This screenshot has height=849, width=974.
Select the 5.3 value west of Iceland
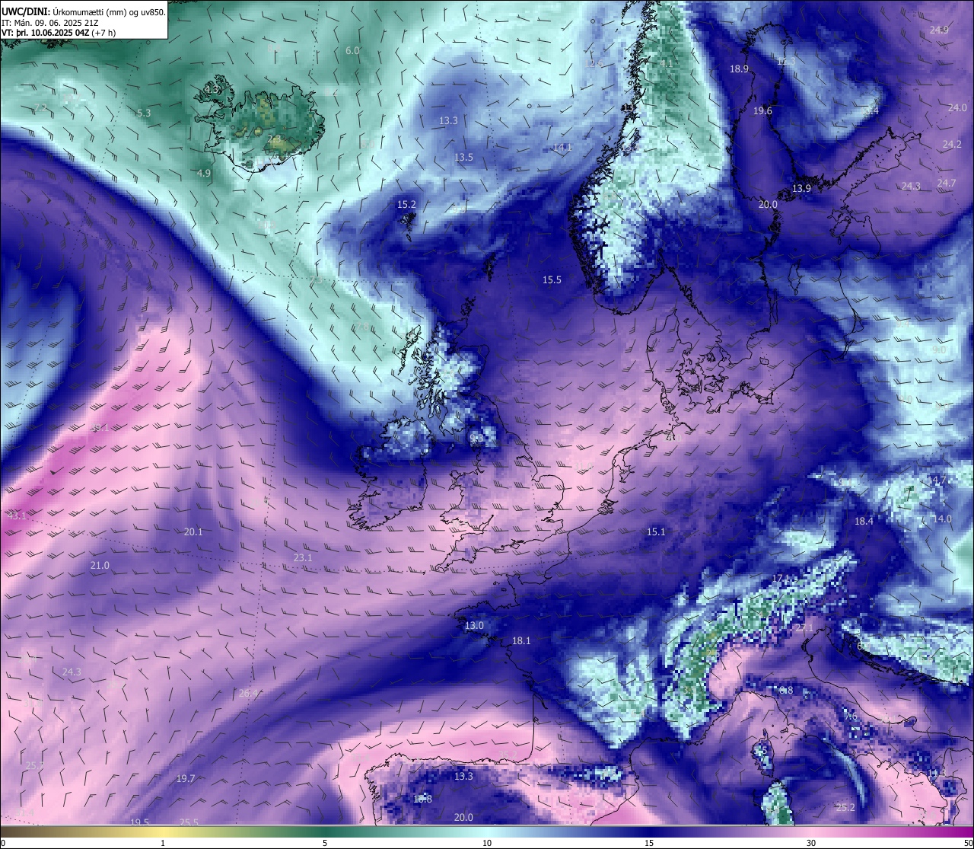144,113
